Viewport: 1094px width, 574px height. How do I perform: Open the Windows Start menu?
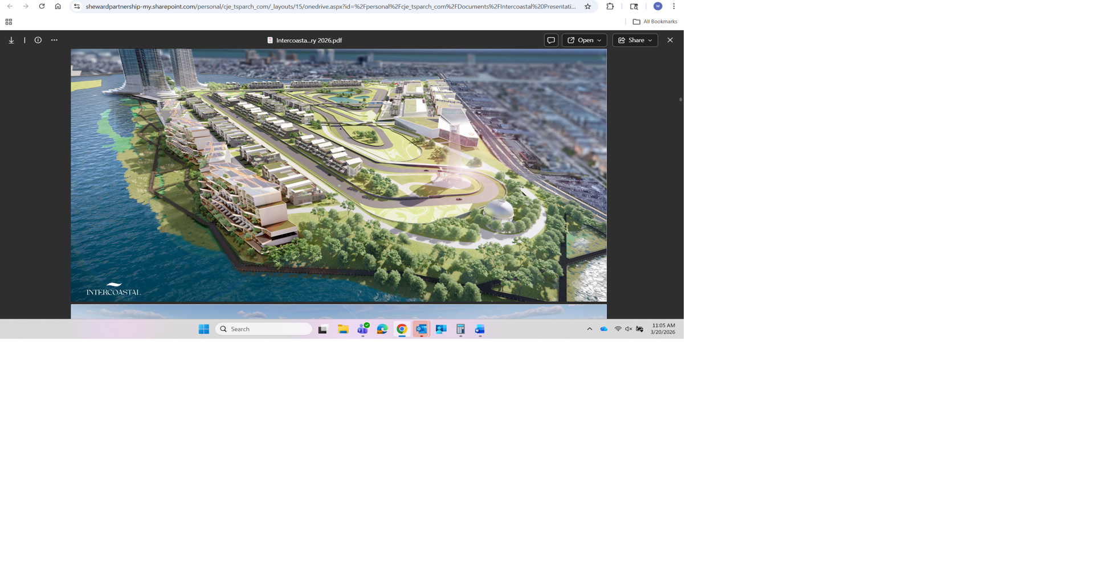pyautogui.click(x=203, y=329)
